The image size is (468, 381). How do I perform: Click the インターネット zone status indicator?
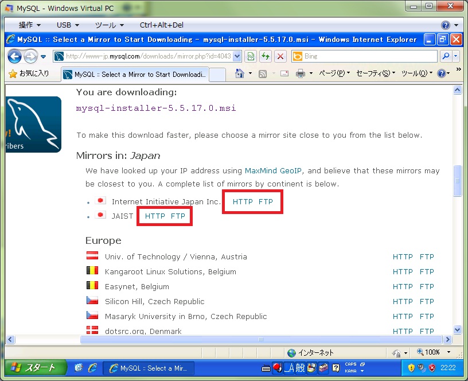click(x=310, y=353)
